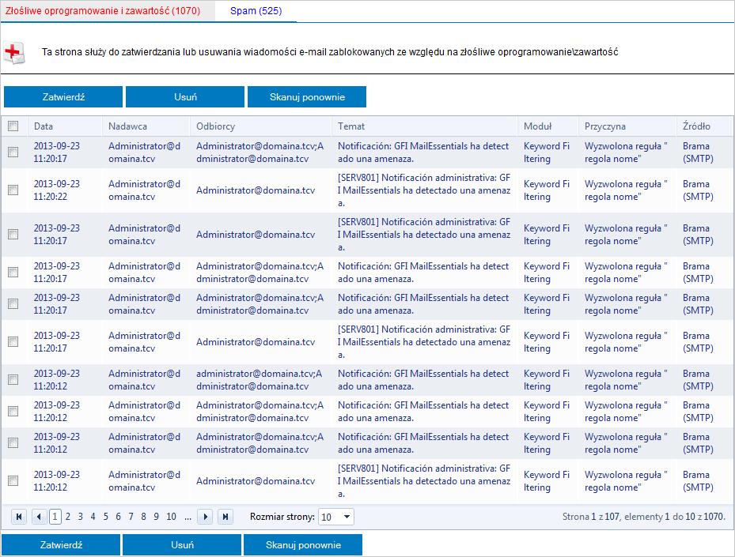Select page 1 in pager
This screenshot has width=735, height=557.
(x=55, y=517)
